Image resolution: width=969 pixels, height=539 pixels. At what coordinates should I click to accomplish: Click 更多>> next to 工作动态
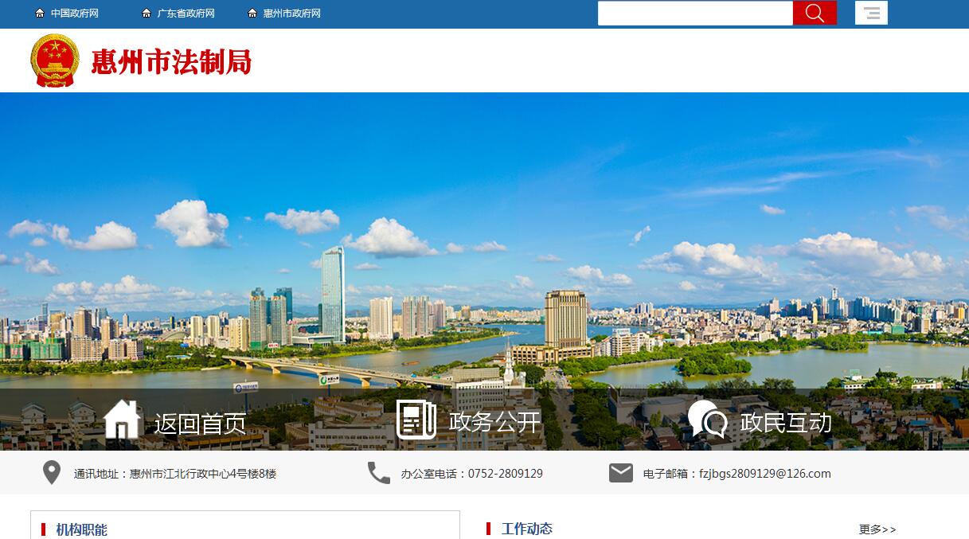tap(877, 529)
